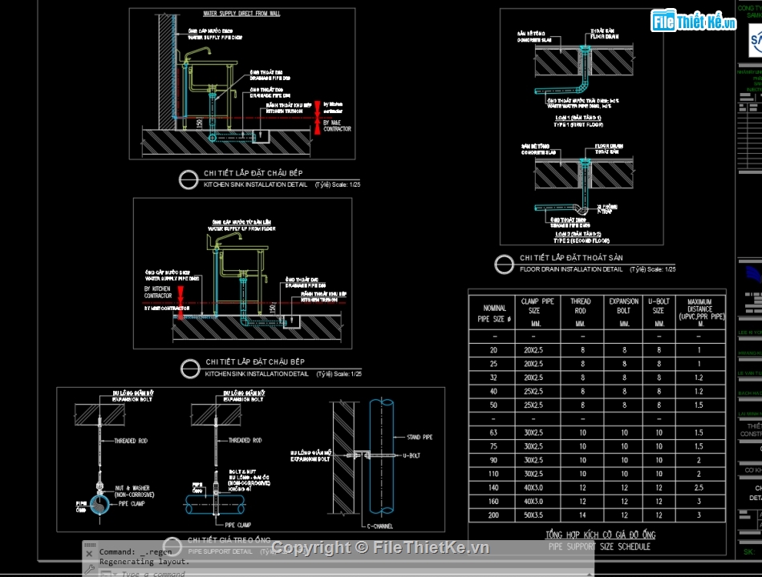The image size is (762, 577).
Task: Select the 'NOMINAL PIPE SIZE' table header
Action: tap(494, 313)
